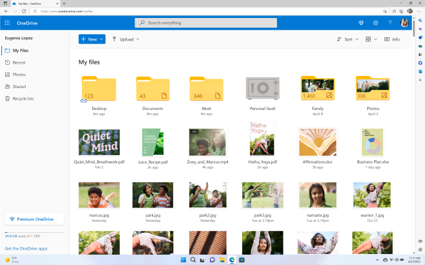Open Settings gear in OneDrive header
The height and width of the screenshot is (265, 425).
(x=375, y=23)
